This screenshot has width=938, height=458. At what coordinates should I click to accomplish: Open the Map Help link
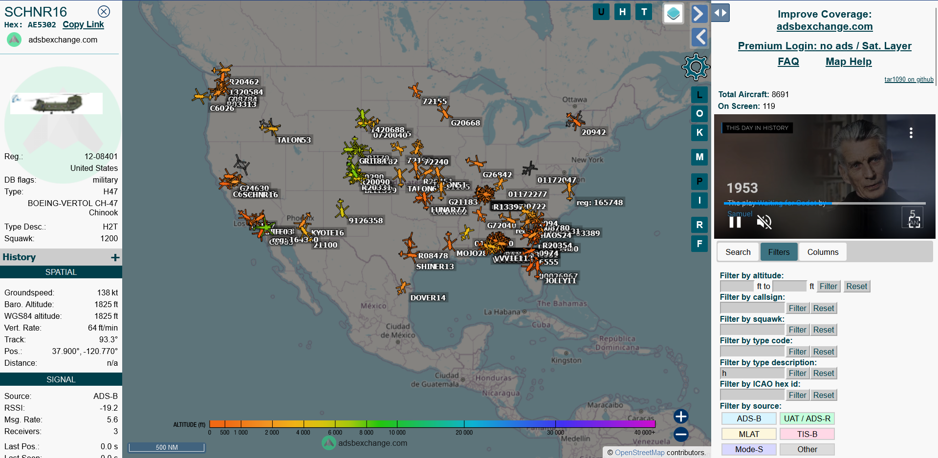tap(849, 62)
